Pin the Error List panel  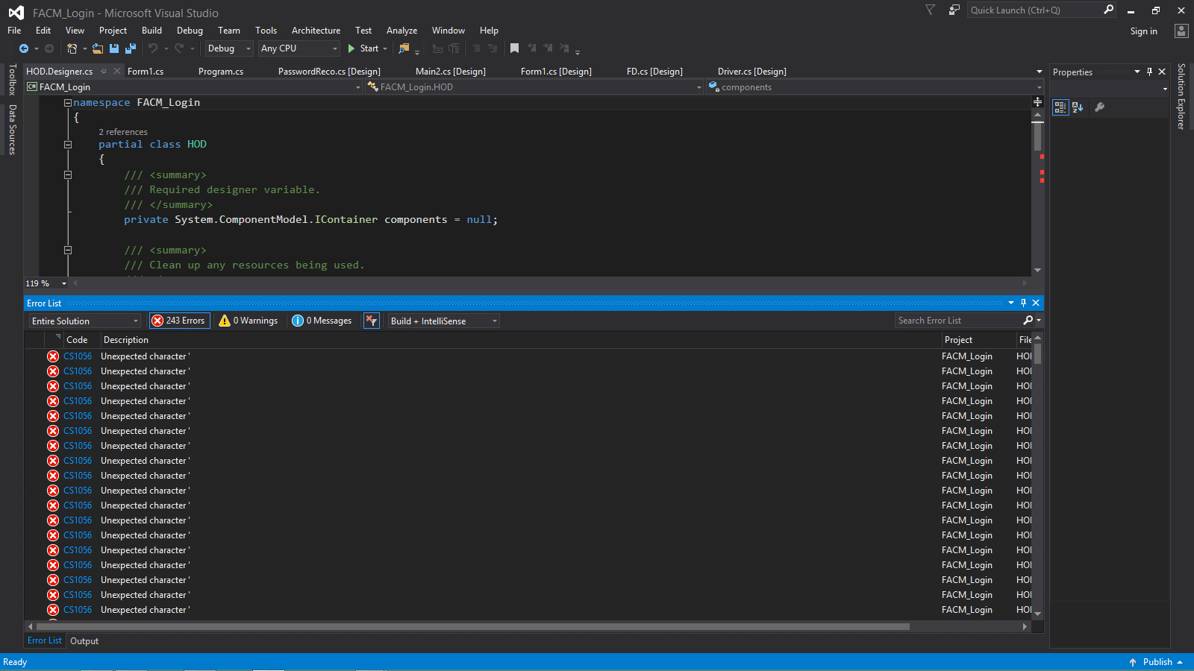click(x=1023, y=303)
